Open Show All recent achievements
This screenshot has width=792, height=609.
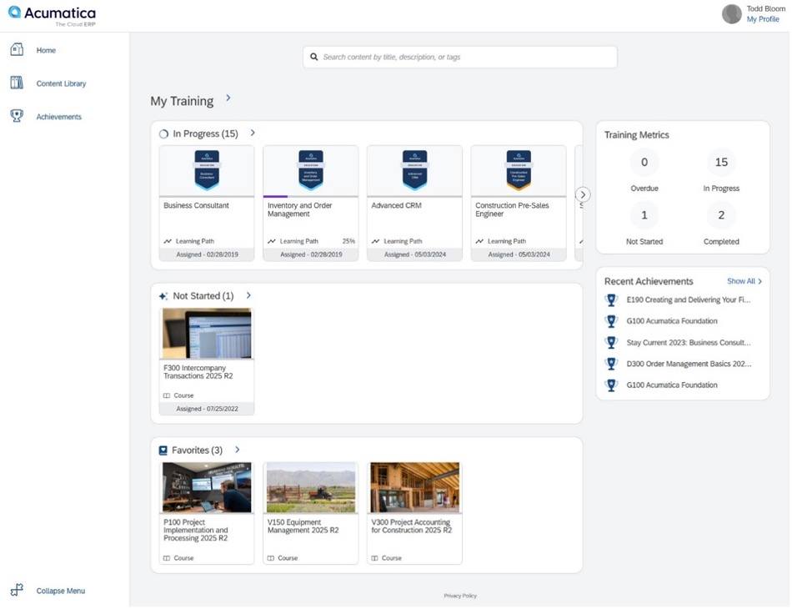pos(742,281)
